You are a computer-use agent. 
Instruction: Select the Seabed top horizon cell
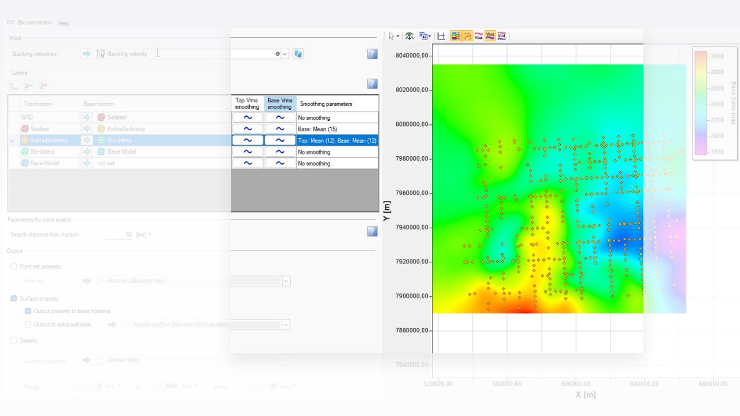pos(50,129)
